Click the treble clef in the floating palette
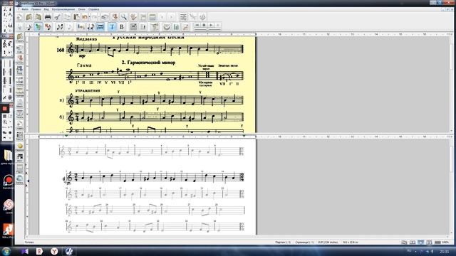 [5, 44]
